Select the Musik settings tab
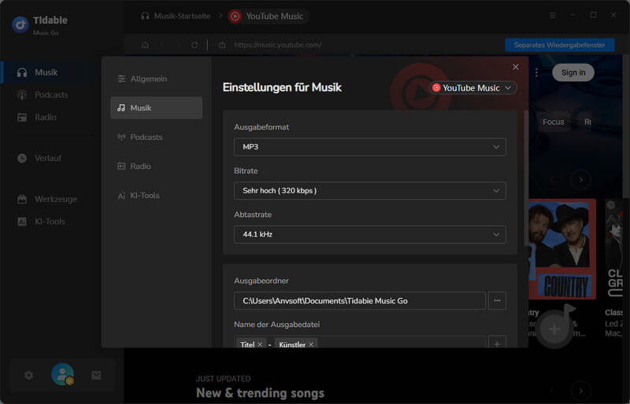630x404 pixels. [x=156, y=108]
